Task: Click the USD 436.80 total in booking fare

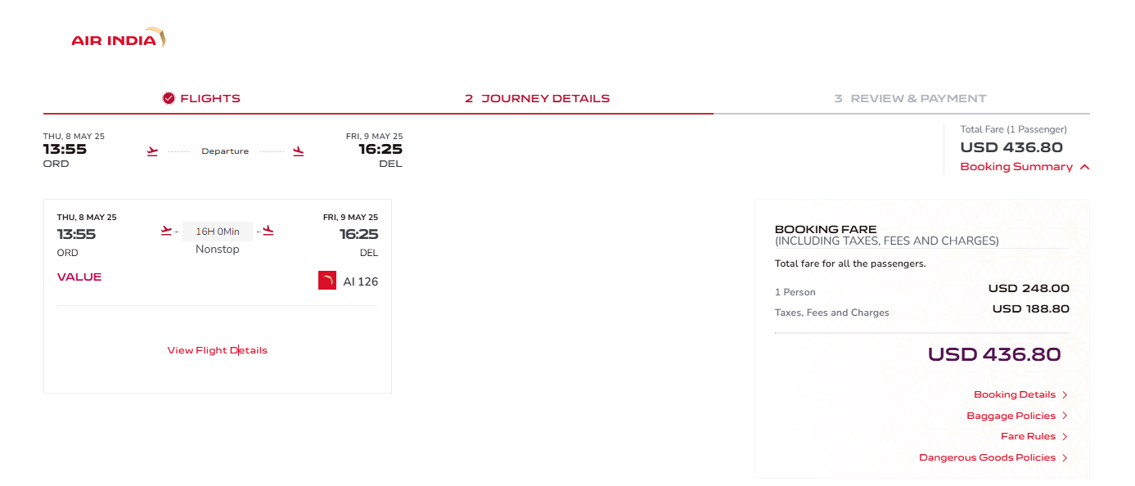Action: (993, 354)
